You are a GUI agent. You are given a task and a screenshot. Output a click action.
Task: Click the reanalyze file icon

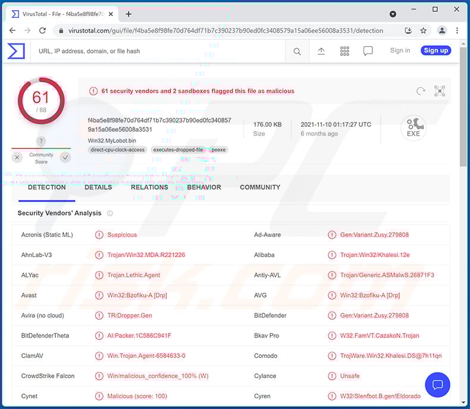pos(421,91)
